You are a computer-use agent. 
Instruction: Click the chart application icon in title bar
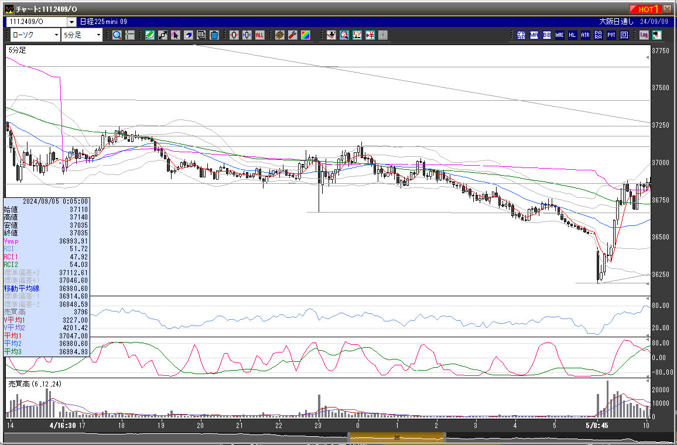click(x=9, y=9)
